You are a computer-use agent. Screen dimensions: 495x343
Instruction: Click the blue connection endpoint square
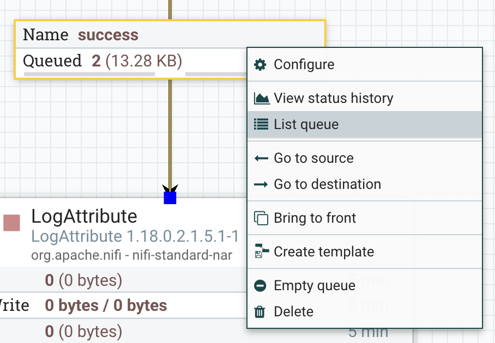point(170,198)
